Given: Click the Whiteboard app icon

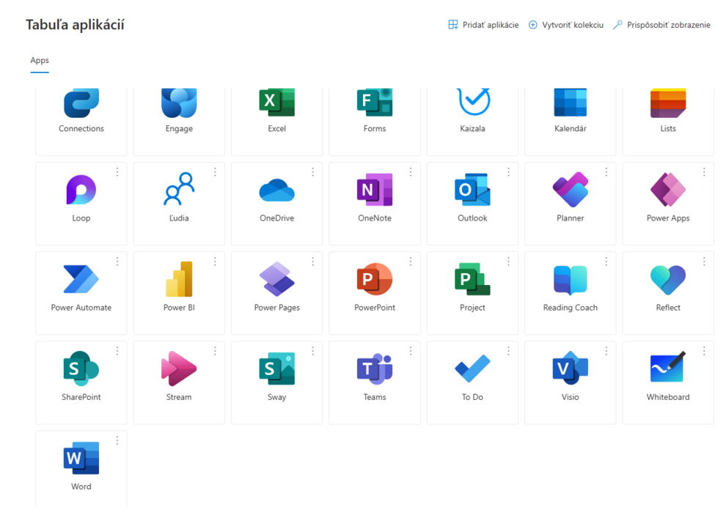Looking at the screenshot, I should click(667, 369).
